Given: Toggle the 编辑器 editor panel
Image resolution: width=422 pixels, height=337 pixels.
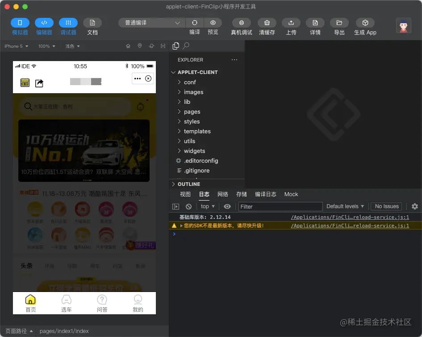Looking at the screenshot, I should click(44, 23).
